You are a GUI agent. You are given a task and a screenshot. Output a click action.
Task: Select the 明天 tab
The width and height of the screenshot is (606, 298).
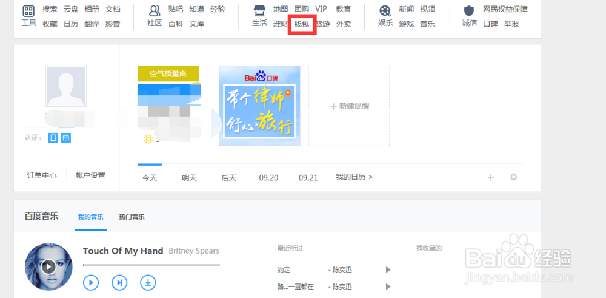[x=189, y=178]
